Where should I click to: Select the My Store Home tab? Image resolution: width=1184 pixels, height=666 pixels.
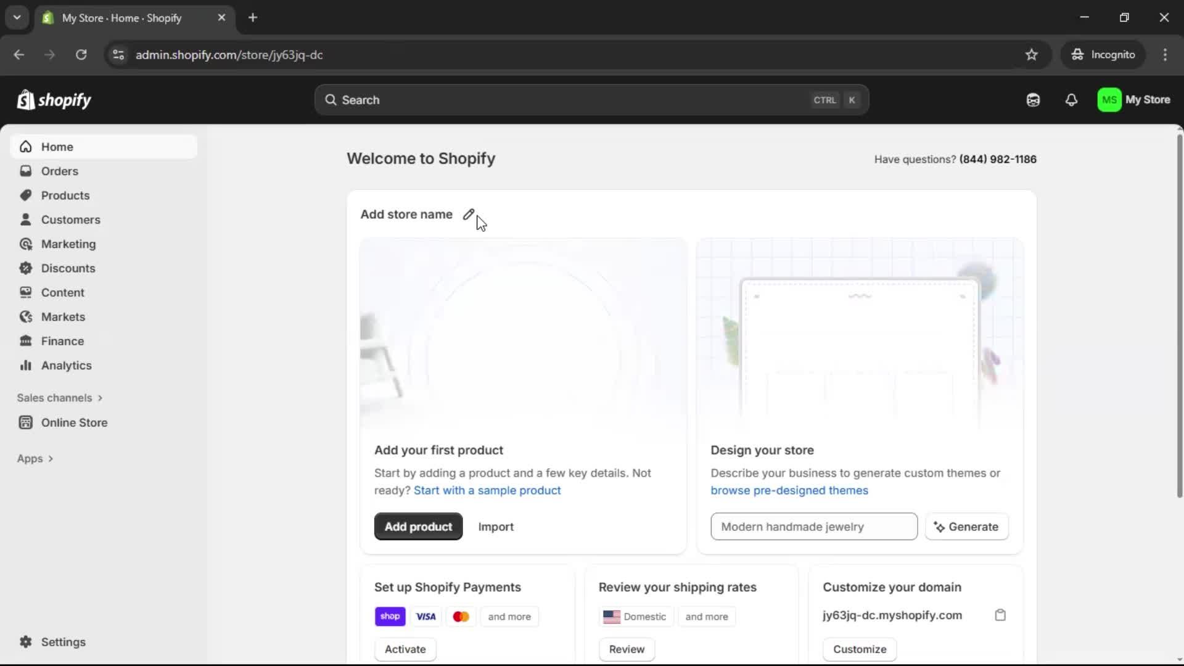(134, 18)
